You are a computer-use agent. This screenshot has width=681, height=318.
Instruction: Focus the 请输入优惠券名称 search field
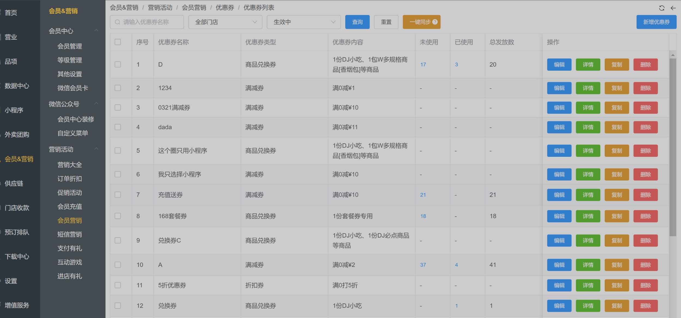pyautogui.click(x=147, y=22)
